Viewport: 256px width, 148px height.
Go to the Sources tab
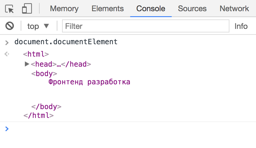[x=192, y=9]
